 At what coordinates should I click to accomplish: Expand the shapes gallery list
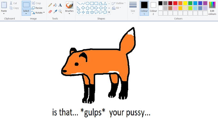click(x=109, y=13)
